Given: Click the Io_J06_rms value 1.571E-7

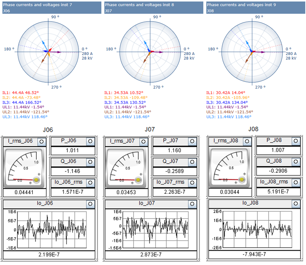Looking at the screenshot, I should [x=73, y=192].
